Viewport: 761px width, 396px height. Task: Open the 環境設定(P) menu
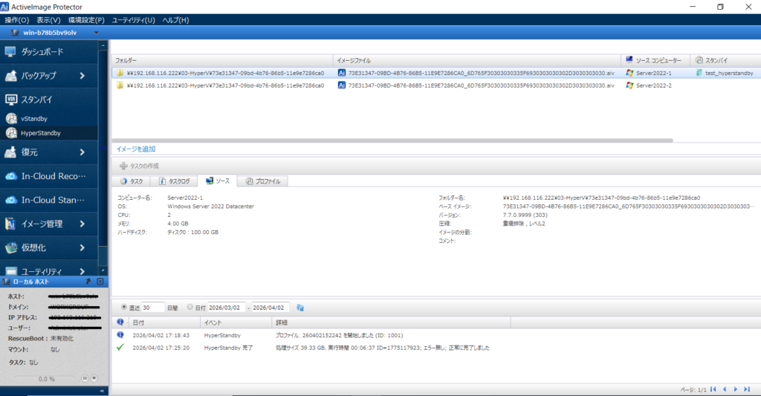pos(86,20)
